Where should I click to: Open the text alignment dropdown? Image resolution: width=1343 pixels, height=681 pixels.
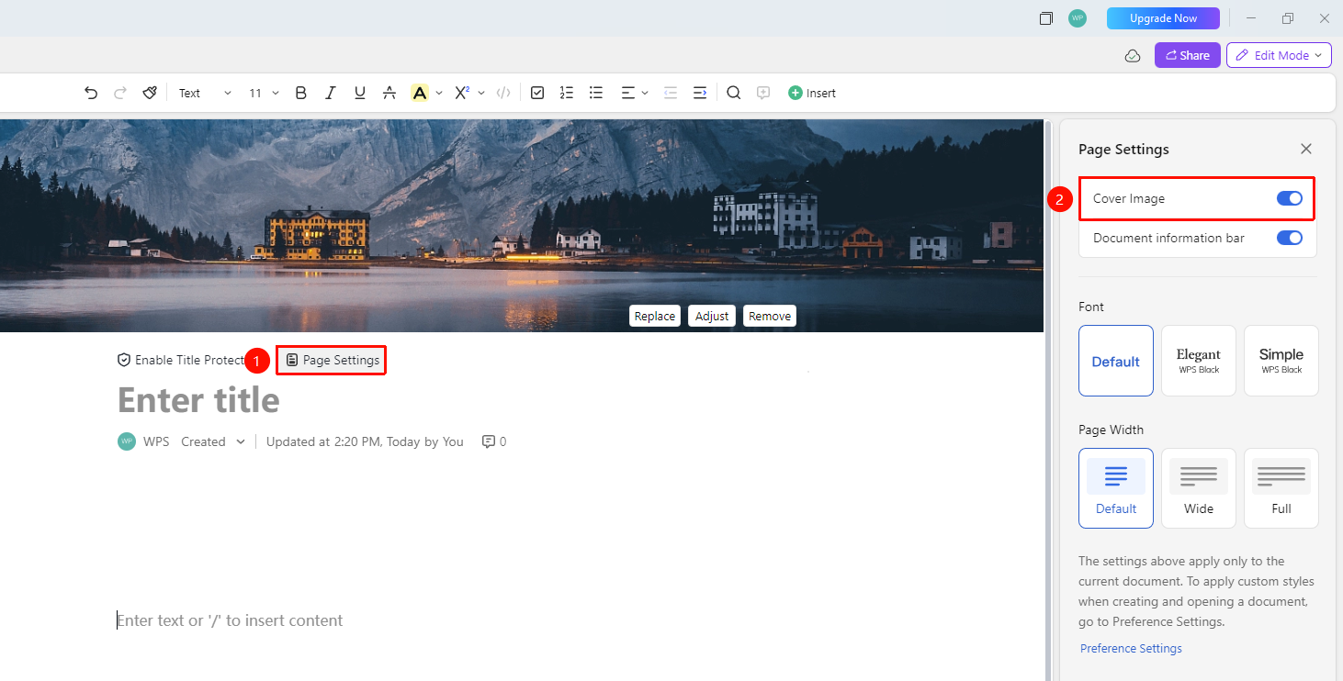coord(635,93)
